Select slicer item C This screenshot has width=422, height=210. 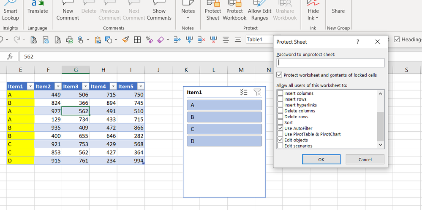pyautogui.click(x=224, y=129)
